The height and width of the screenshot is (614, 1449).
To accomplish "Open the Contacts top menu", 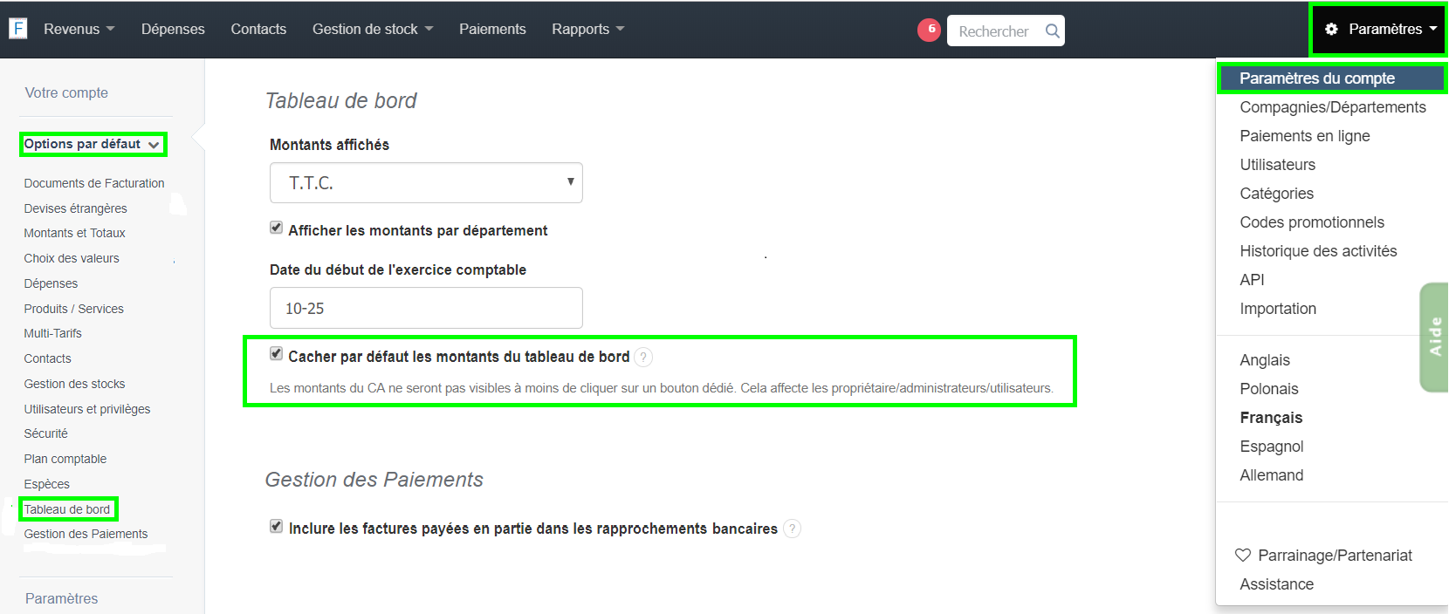I will coord(258,29).
